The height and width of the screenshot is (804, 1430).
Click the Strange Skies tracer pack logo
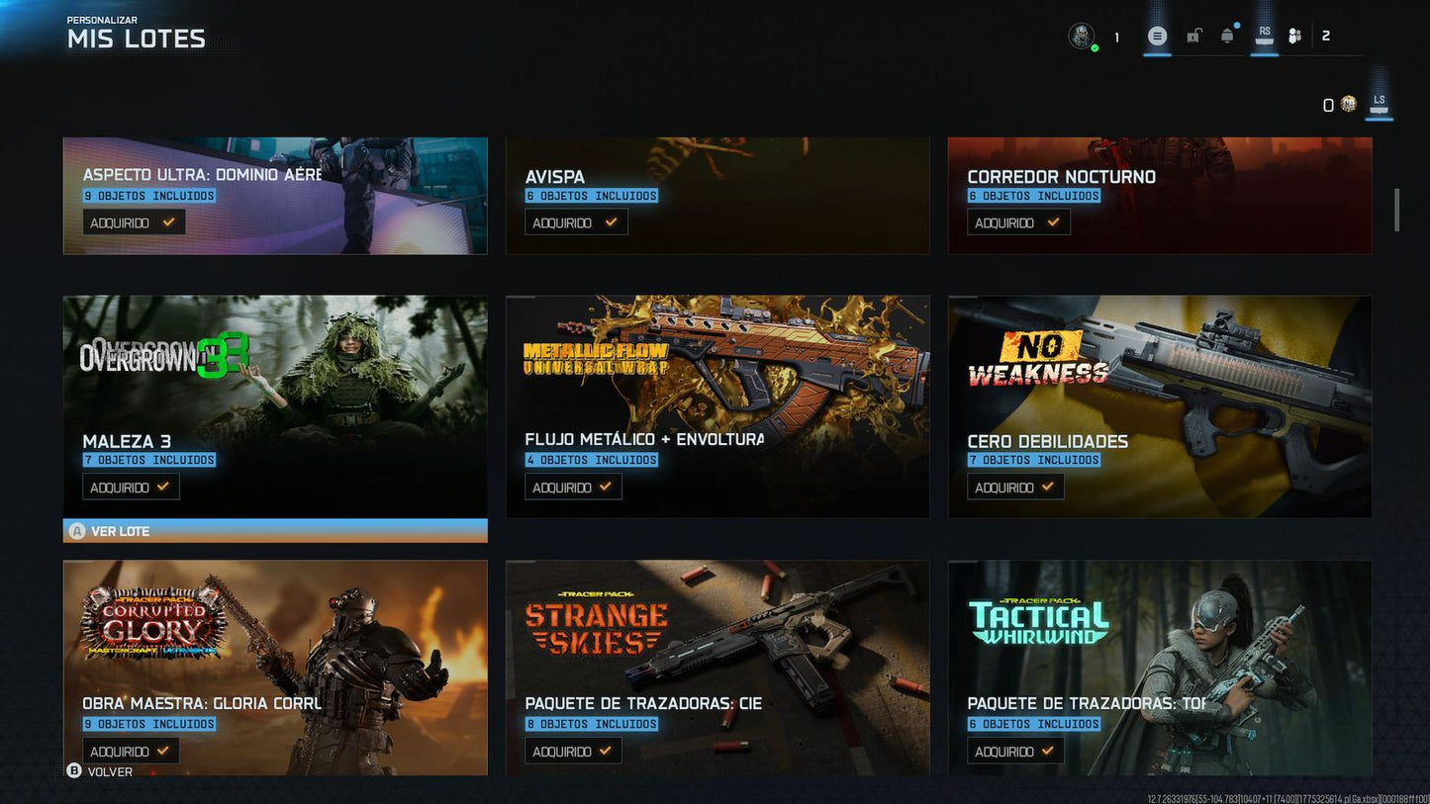[x=596, y=623]
